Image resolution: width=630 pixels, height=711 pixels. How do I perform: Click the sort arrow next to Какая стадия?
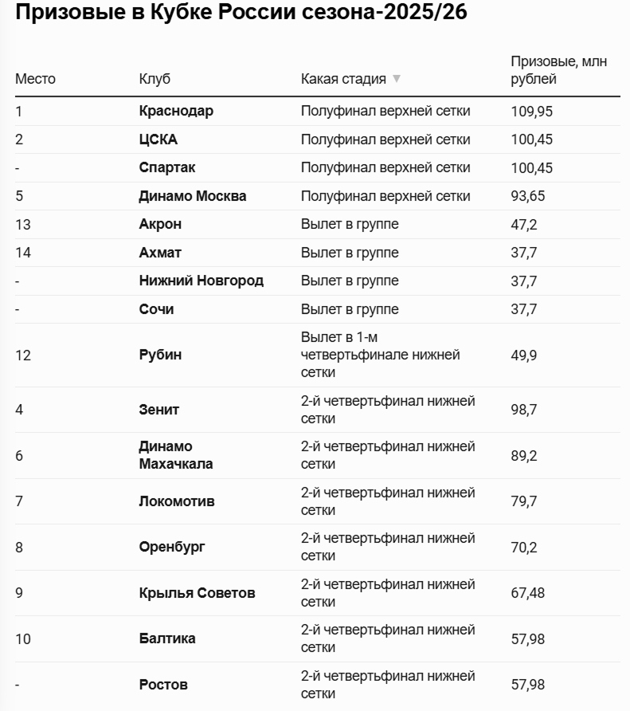point(397,79)
